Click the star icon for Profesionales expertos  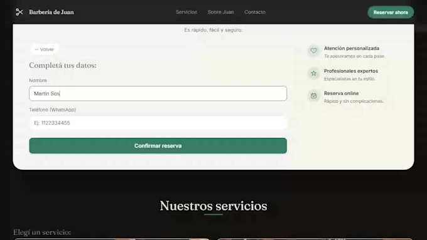tap(314, 73)
